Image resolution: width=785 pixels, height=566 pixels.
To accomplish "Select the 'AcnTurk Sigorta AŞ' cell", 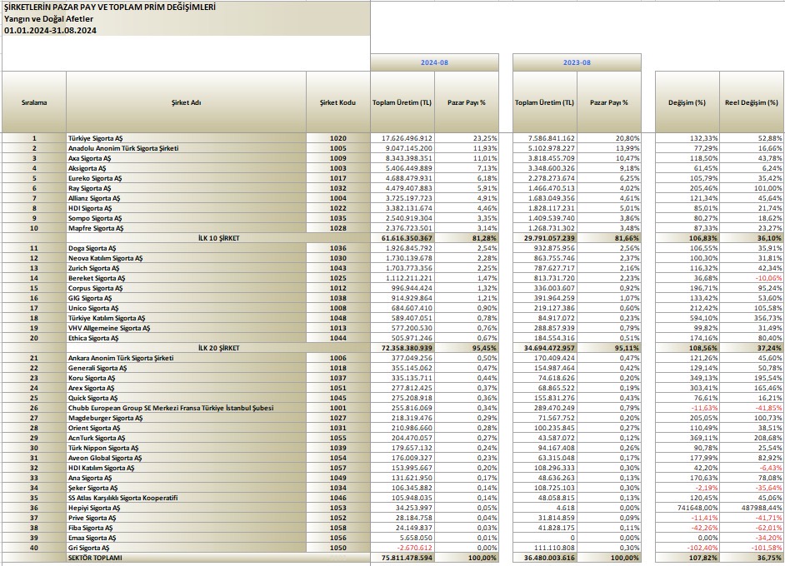I will 186,438.
